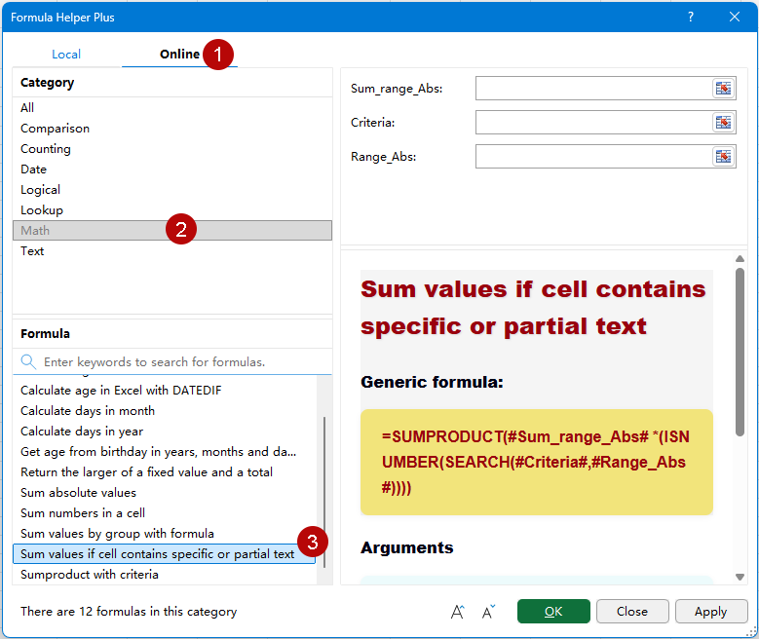This screenshot has width=759, height=639.
Task: Increase font size with the larger A icon
Action: coord(457,612)
